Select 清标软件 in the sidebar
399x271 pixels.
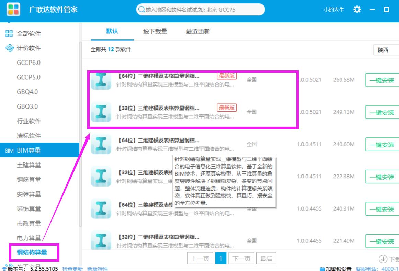tap(29, 136)
